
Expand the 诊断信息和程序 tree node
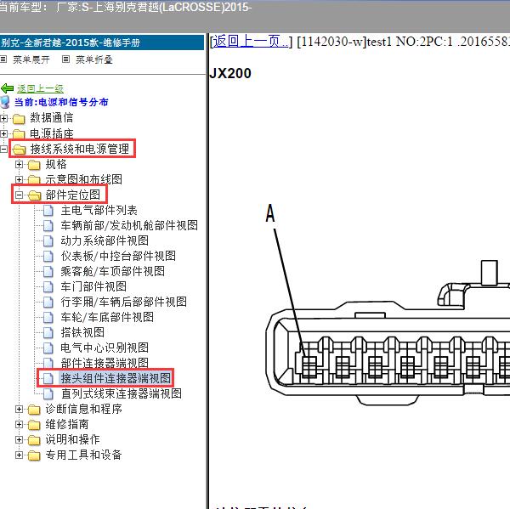point(19,409)
